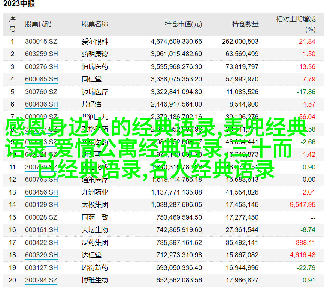Click market value 3,535,968,276.30

click(176, 67)
